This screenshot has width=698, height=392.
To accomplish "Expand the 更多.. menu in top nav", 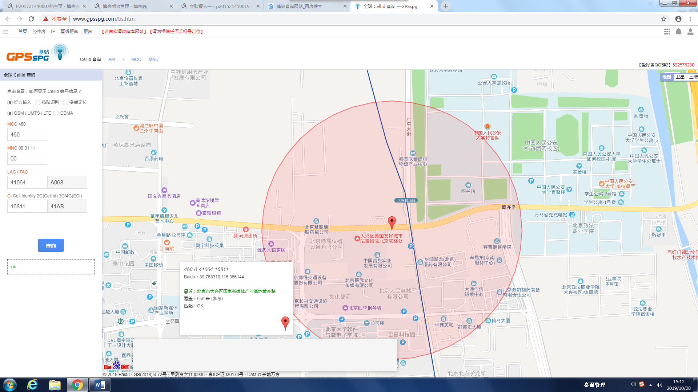I will tap(89, 32).
